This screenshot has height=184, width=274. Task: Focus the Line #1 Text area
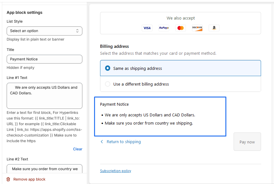[x=44, y=96]
